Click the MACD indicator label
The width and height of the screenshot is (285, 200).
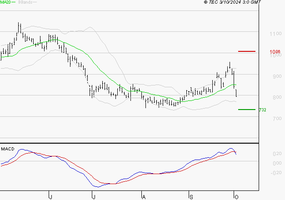pyautogui.click(x=8, y=149)
